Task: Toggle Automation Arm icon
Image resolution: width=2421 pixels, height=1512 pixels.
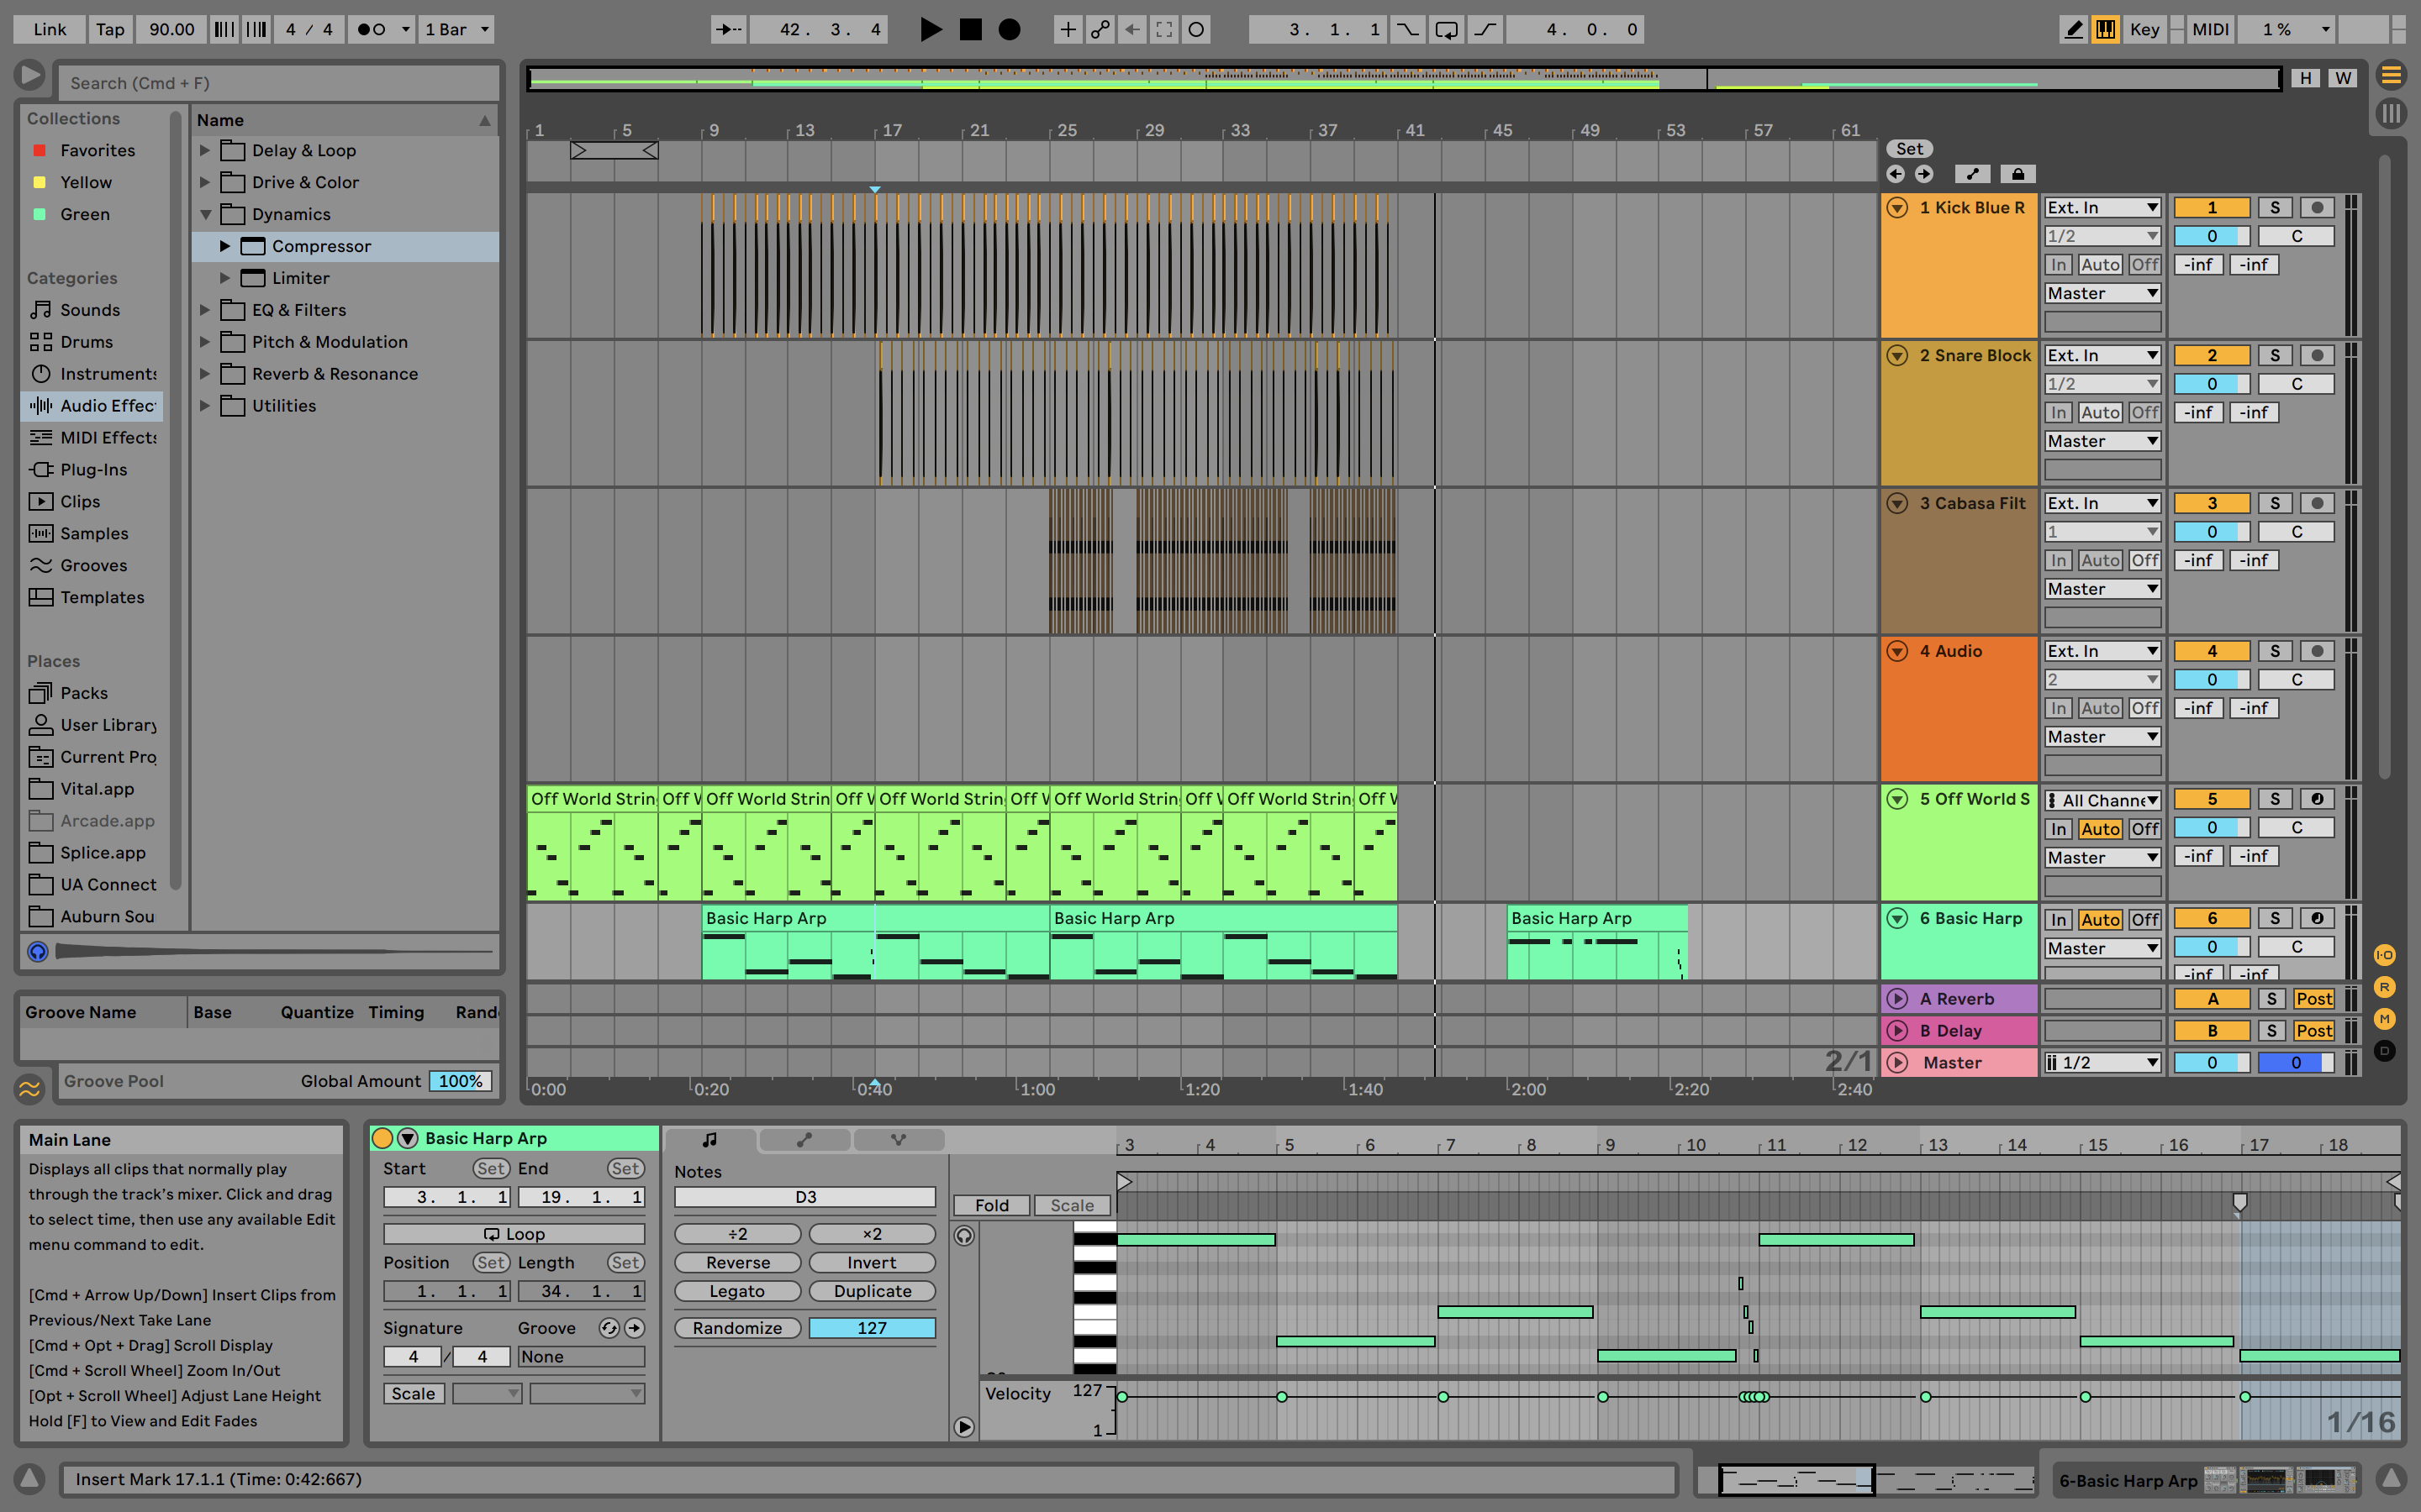Action: pos(1100,29)
